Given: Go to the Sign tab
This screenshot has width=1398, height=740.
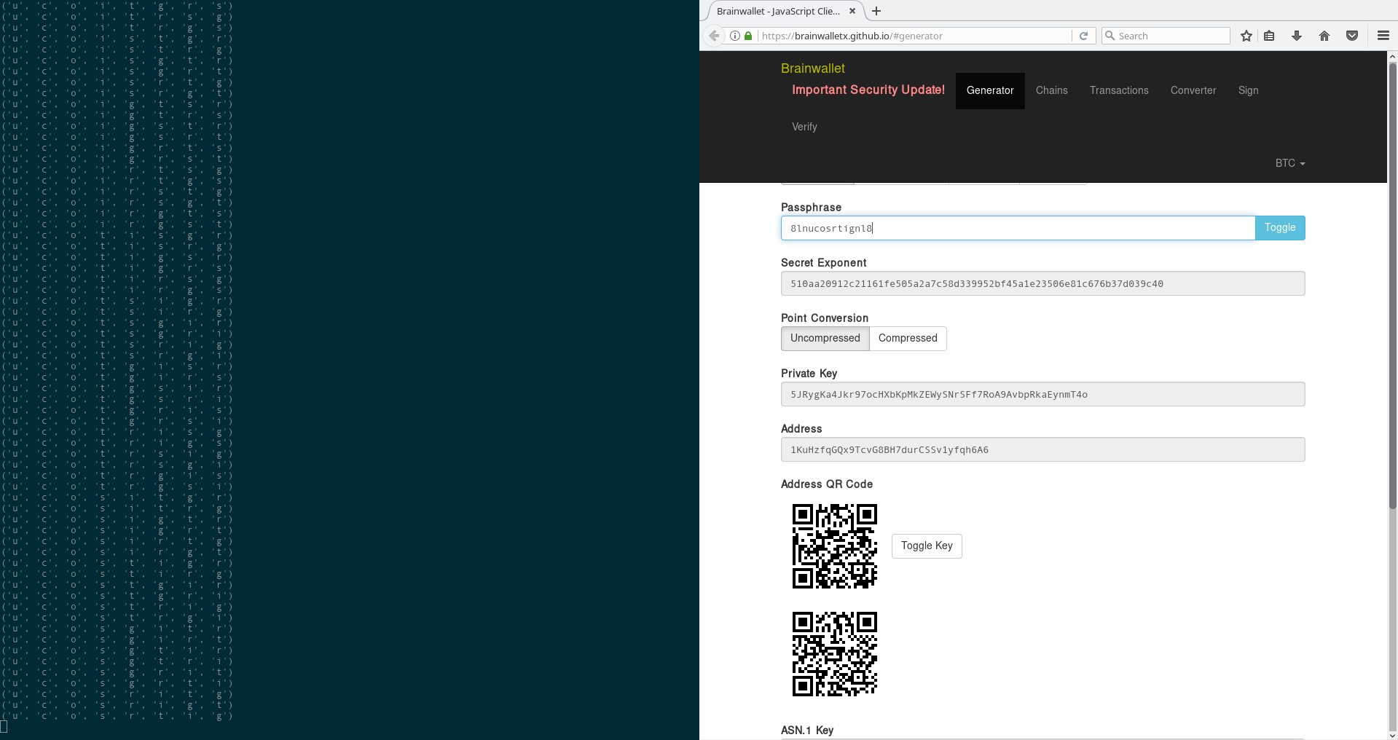Looking at the screenshot, I should point(1248,91).
